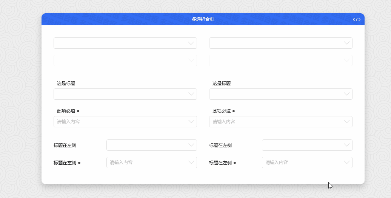
Task: Open the right 这是标题 combo box dropdown arrow
Action: 346,94
